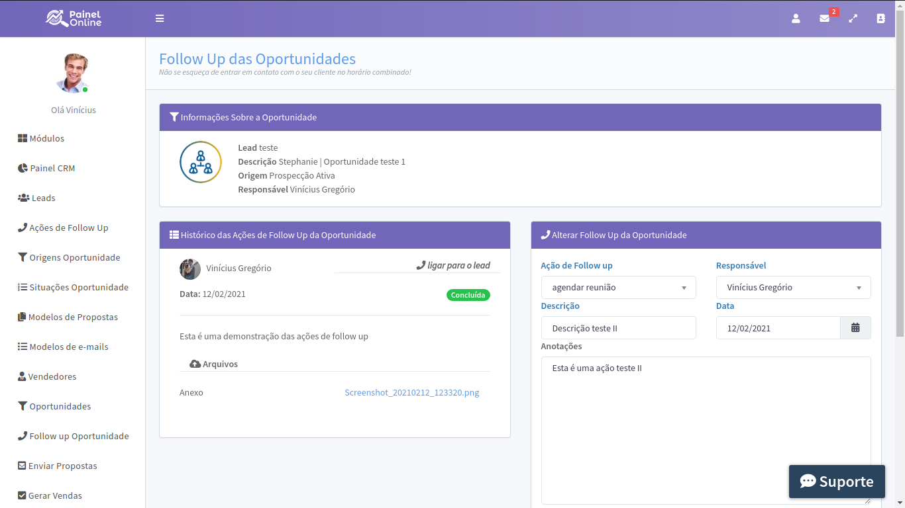Click Vinícius Gregório avatar in history
Viewport: 905px width, 508px height.
(x=190, y=269)
